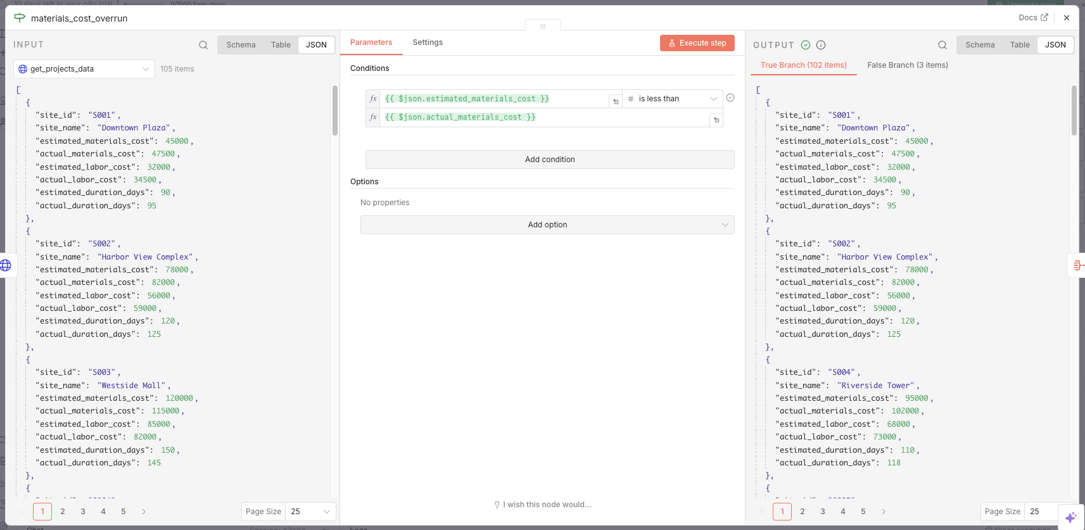Toggle fx expression on estimated_materials_cost field
Screen dimensions: 1085x530
[373, 99]
